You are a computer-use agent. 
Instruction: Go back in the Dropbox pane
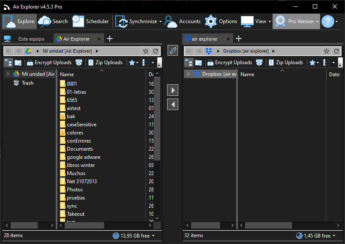(x=189, y=51)
